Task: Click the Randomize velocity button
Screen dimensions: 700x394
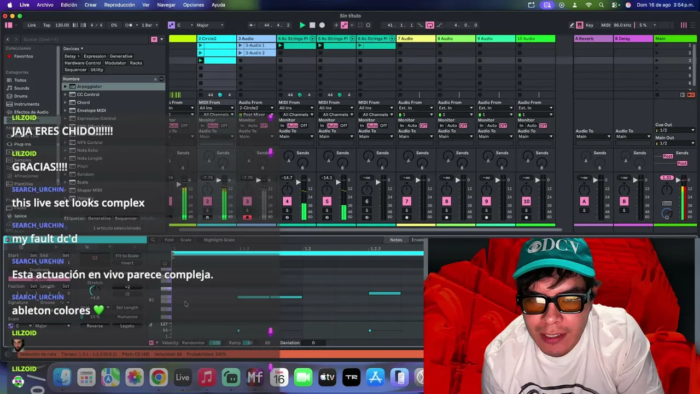Action: click(193, 343)
